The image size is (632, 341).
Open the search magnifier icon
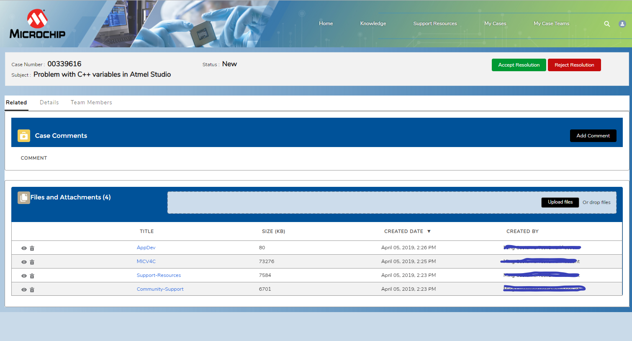point(607,24)
